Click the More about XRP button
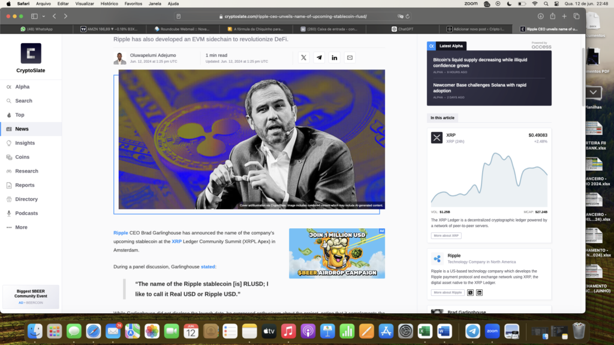Viewport: 614px width, 345px height. (446, 235)
